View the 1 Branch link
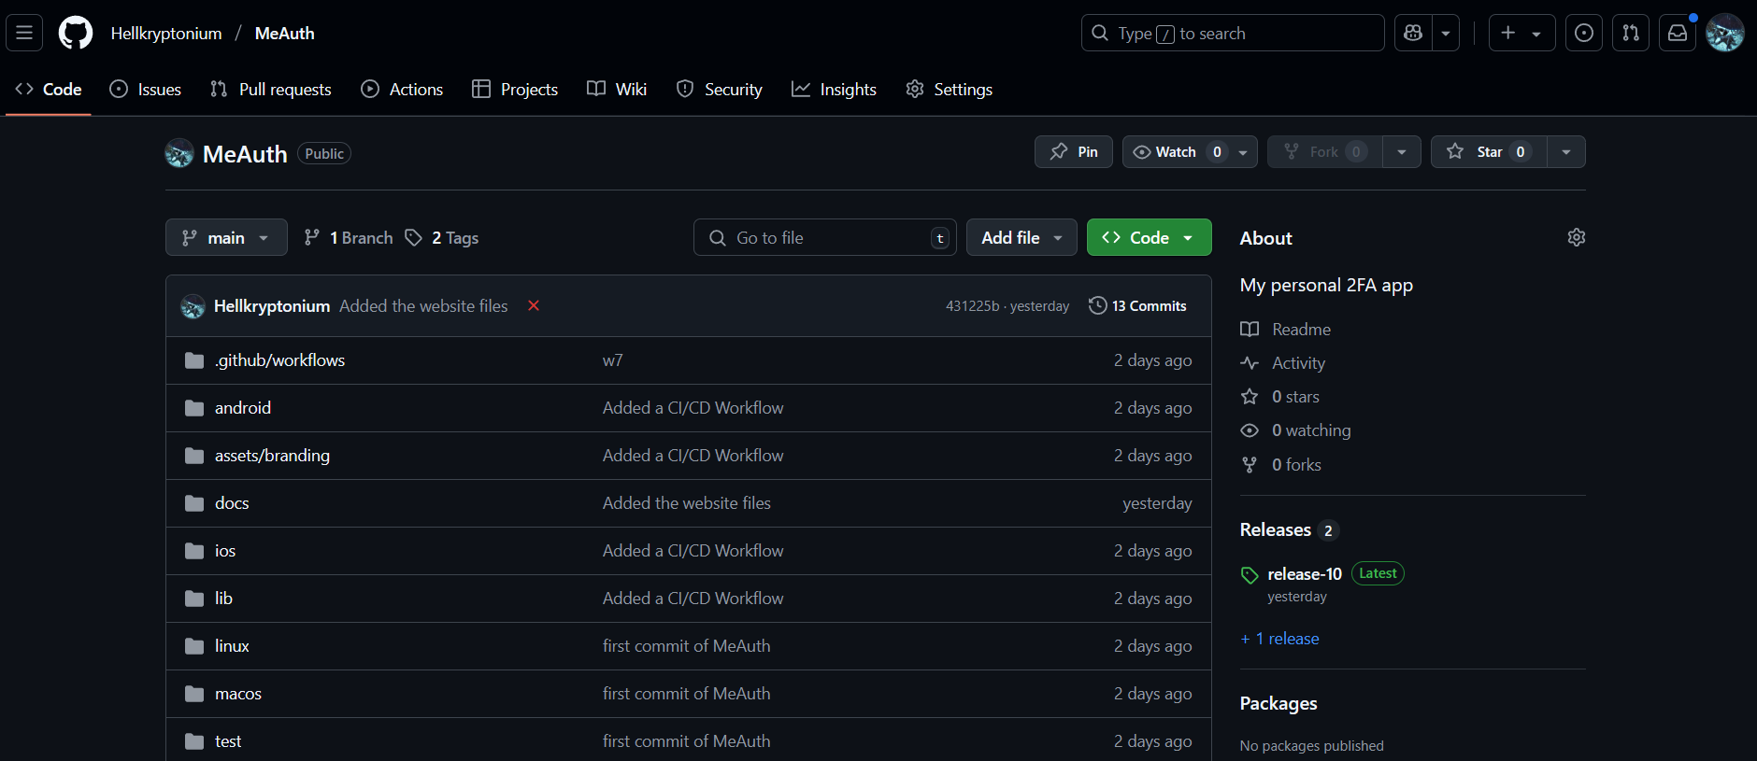The image size is (1757, 761). pyautogui.click(x=349, y=237)
